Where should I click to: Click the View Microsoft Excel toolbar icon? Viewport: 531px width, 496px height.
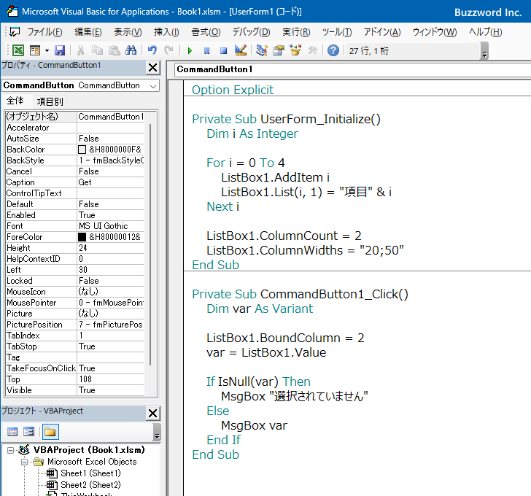(x=18, y=50)
